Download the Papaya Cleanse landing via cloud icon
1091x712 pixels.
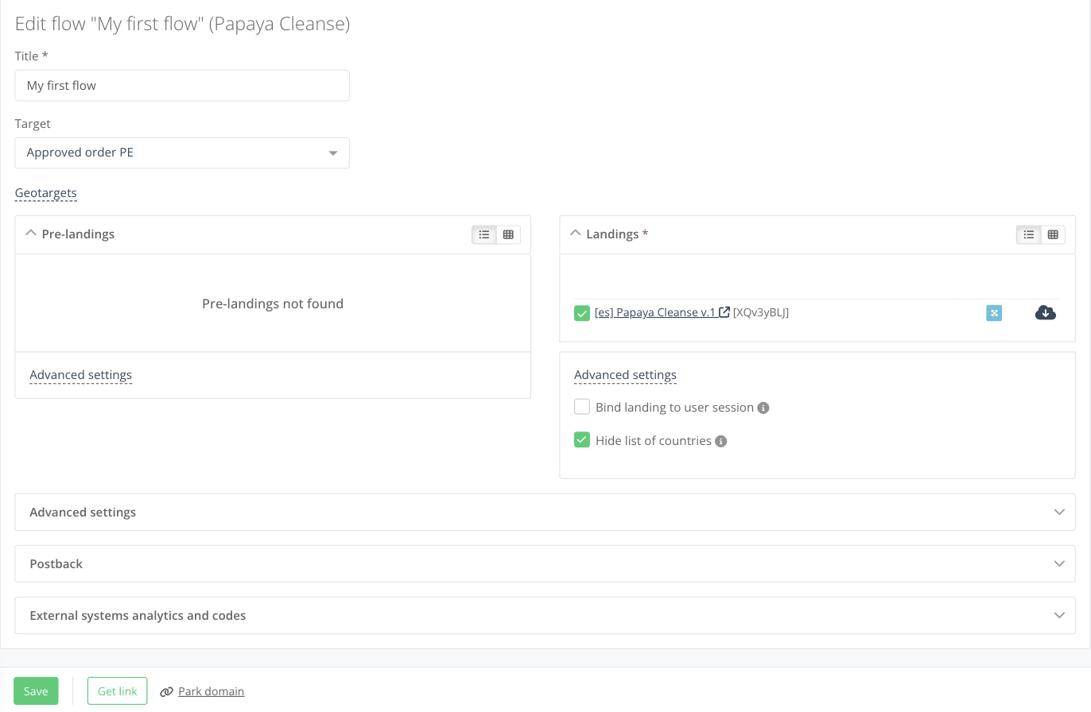click(x=1046, y=313)
